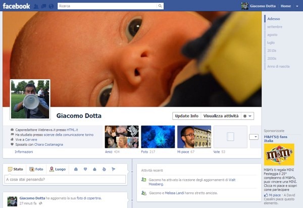Screen dimensions: 303x208
Task: Click subscription icon beside Walt Mossberg activity
Action: coord(143,180)
